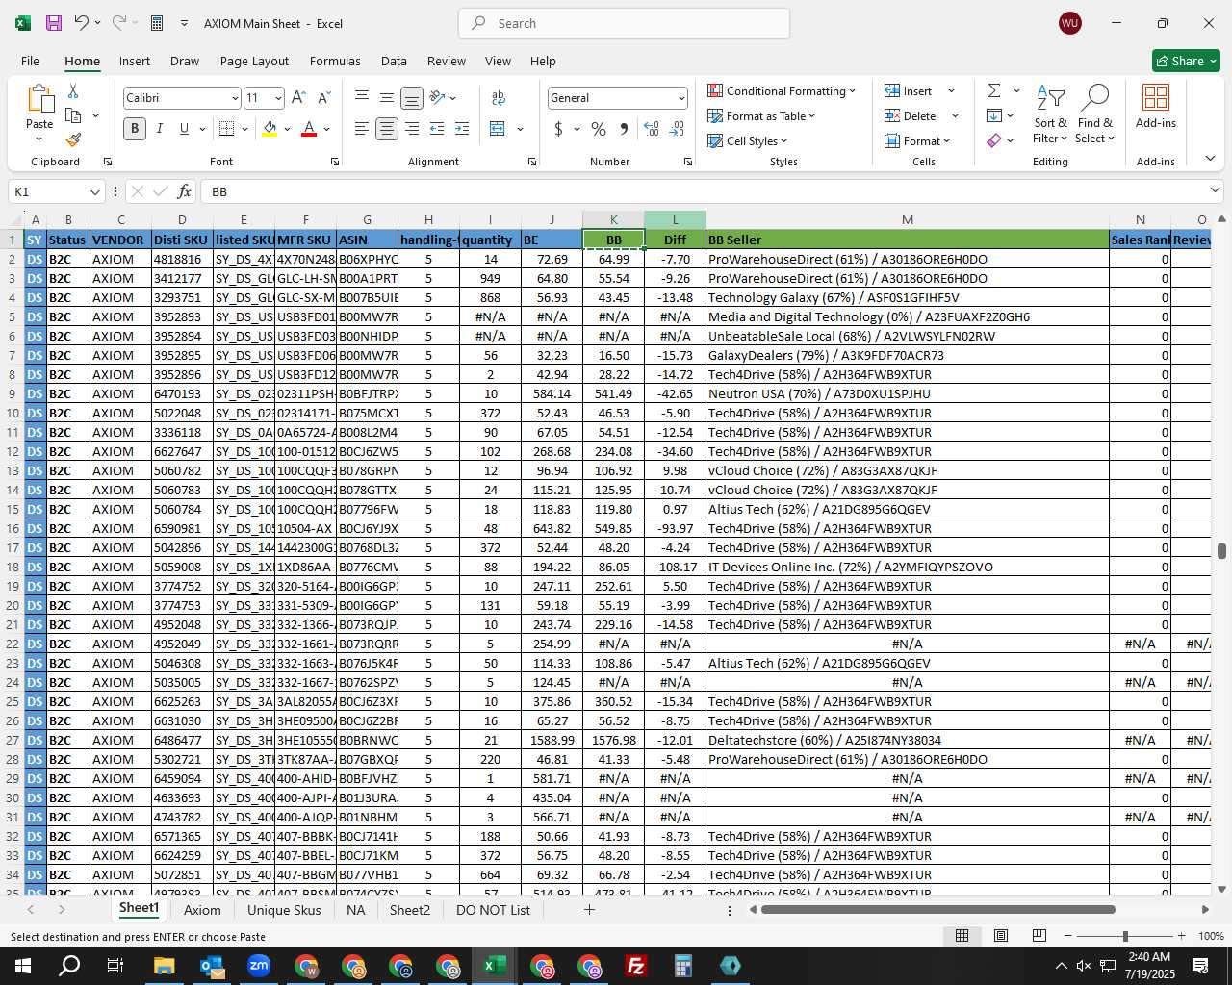Click the Align Right icon

[x=412, y=129]
